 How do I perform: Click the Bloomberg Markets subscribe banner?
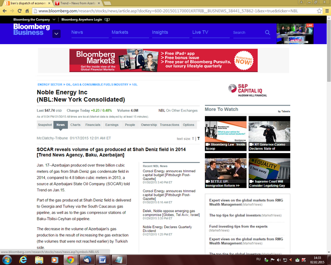(x=163, y=60)
